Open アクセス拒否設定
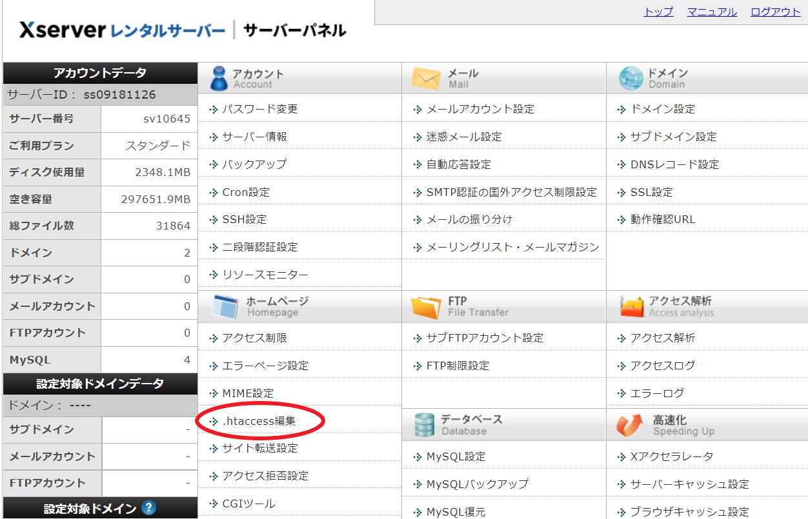The image size is (808, 519). 265,476
